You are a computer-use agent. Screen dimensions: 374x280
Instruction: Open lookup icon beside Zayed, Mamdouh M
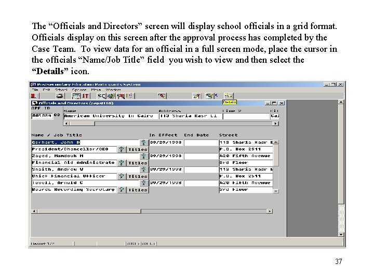click(x=143, y=156)
